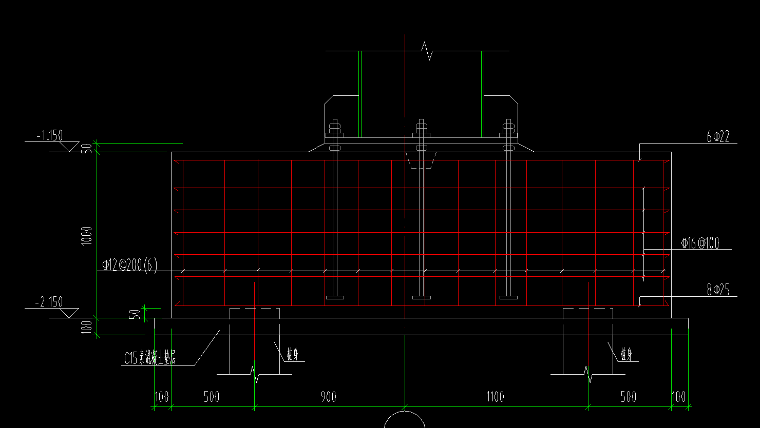Image resolution: width=760 pixels, height=428 pixels.
Task: Select the 1100 horizontal dimension text
Action: (495, 397)
